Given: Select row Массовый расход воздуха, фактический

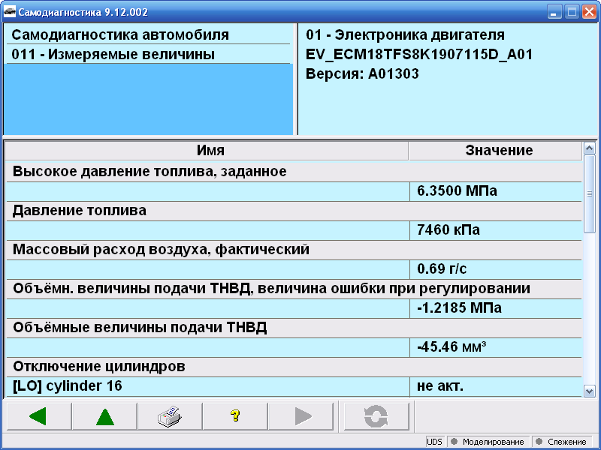Looking at the screenshot, I should point(294,250).
